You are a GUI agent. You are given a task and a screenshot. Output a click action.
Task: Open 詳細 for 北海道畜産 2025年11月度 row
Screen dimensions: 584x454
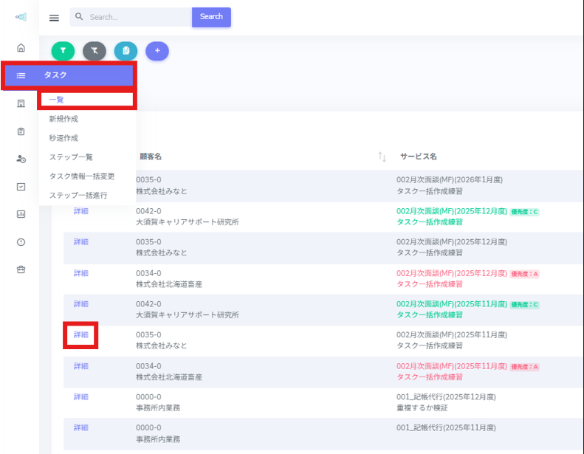(x=80, y=366)
